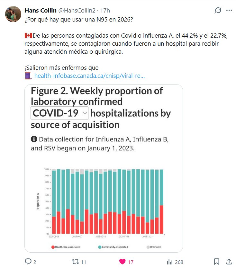
Task: Click the Unknown legend gray swatch
Action: [148, 247]
